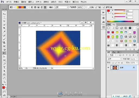Screen dimensions: 139x98
Task: Select the Quick Selection tool
Action: coord(4,25)
